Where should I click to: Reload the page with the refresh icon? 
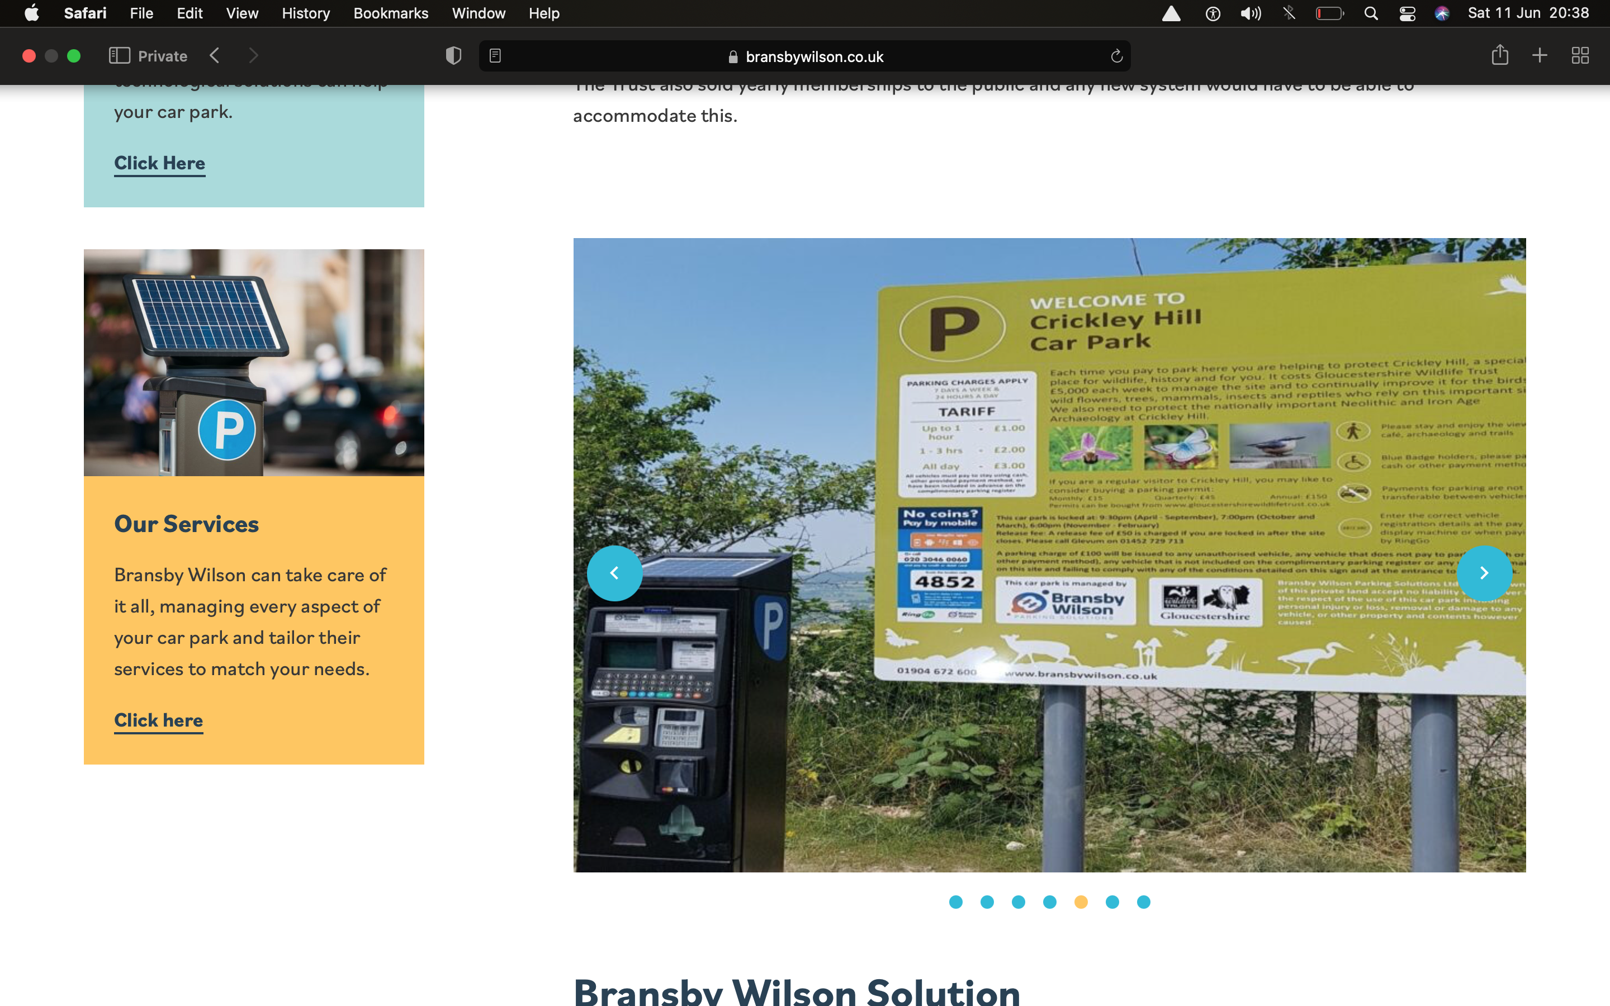[1116, 56]
